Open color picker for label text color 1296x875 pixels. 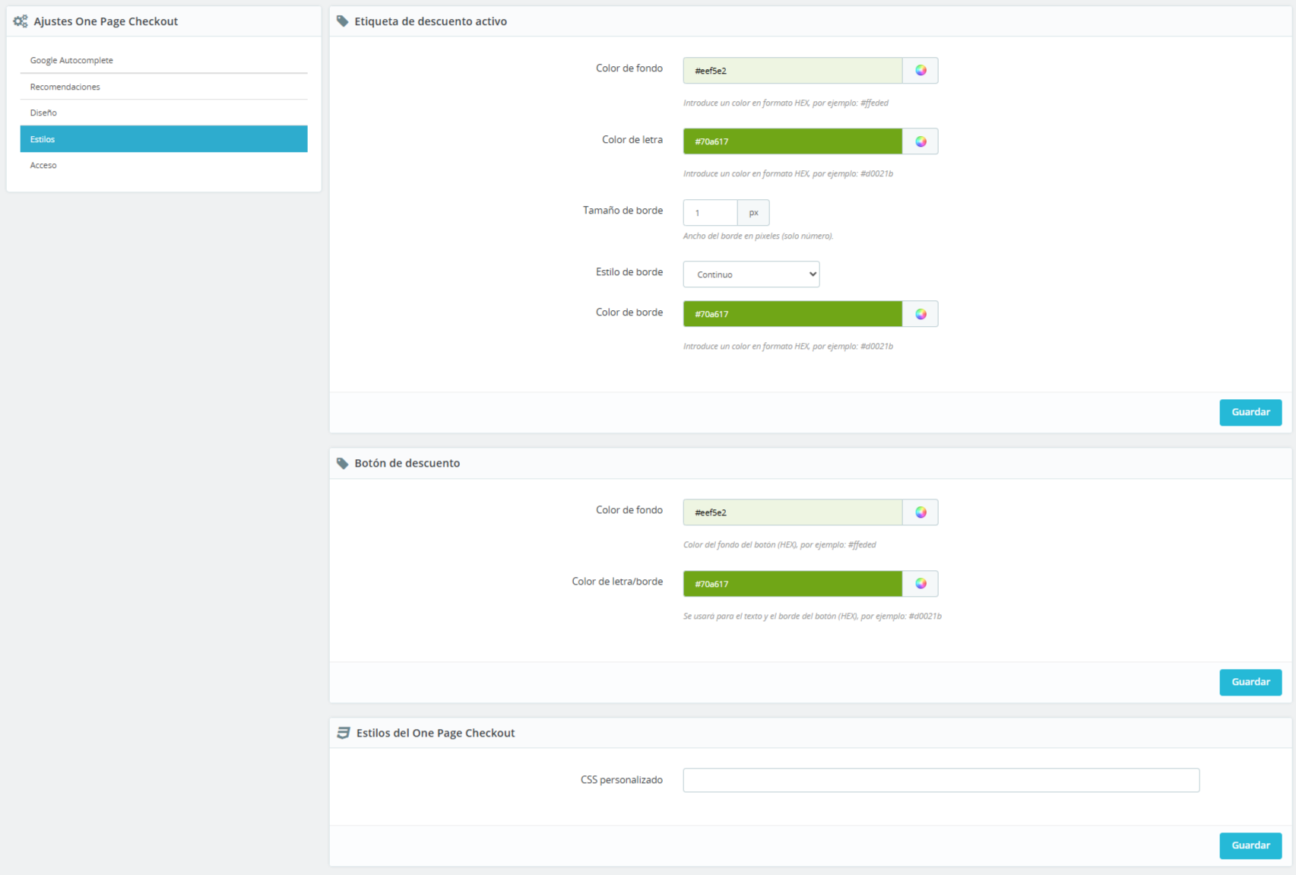click(x=921, y=141)
